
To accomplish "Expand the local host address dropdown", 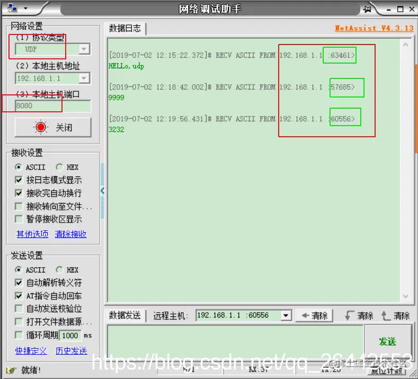I will click(84, 78).
